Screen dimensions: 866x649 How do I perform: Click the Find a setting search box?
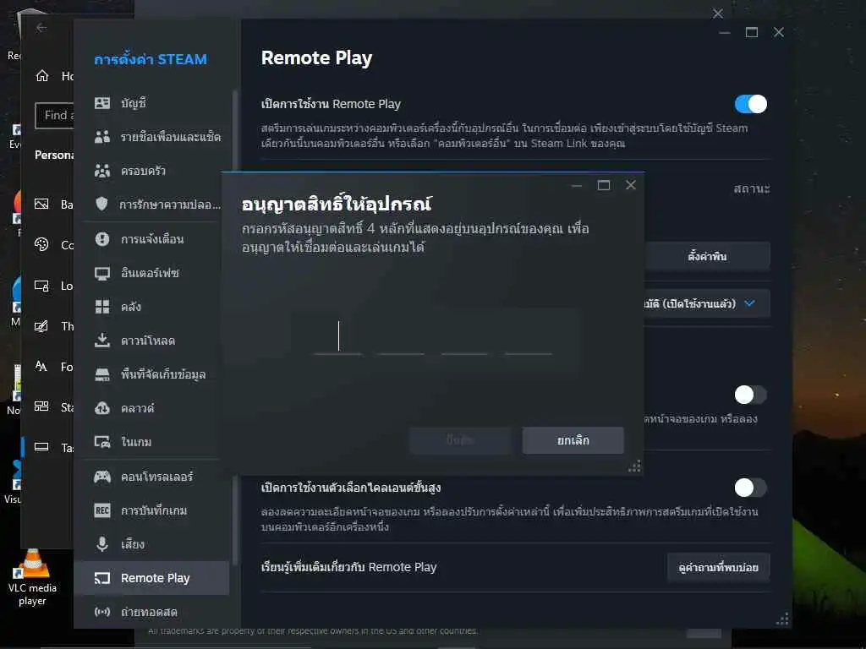point(54,115)
